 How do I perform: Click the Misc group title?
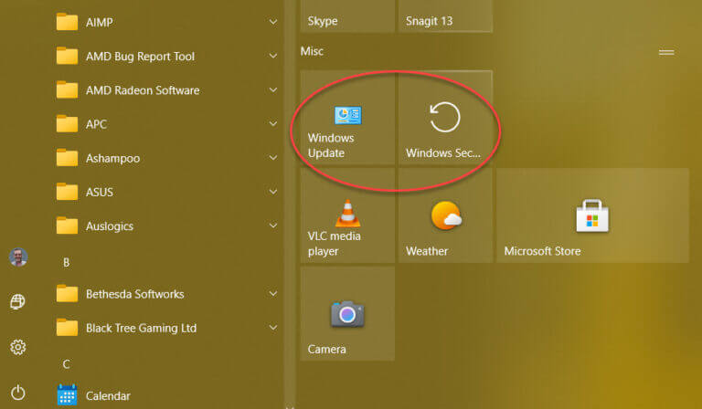point(312,51)
